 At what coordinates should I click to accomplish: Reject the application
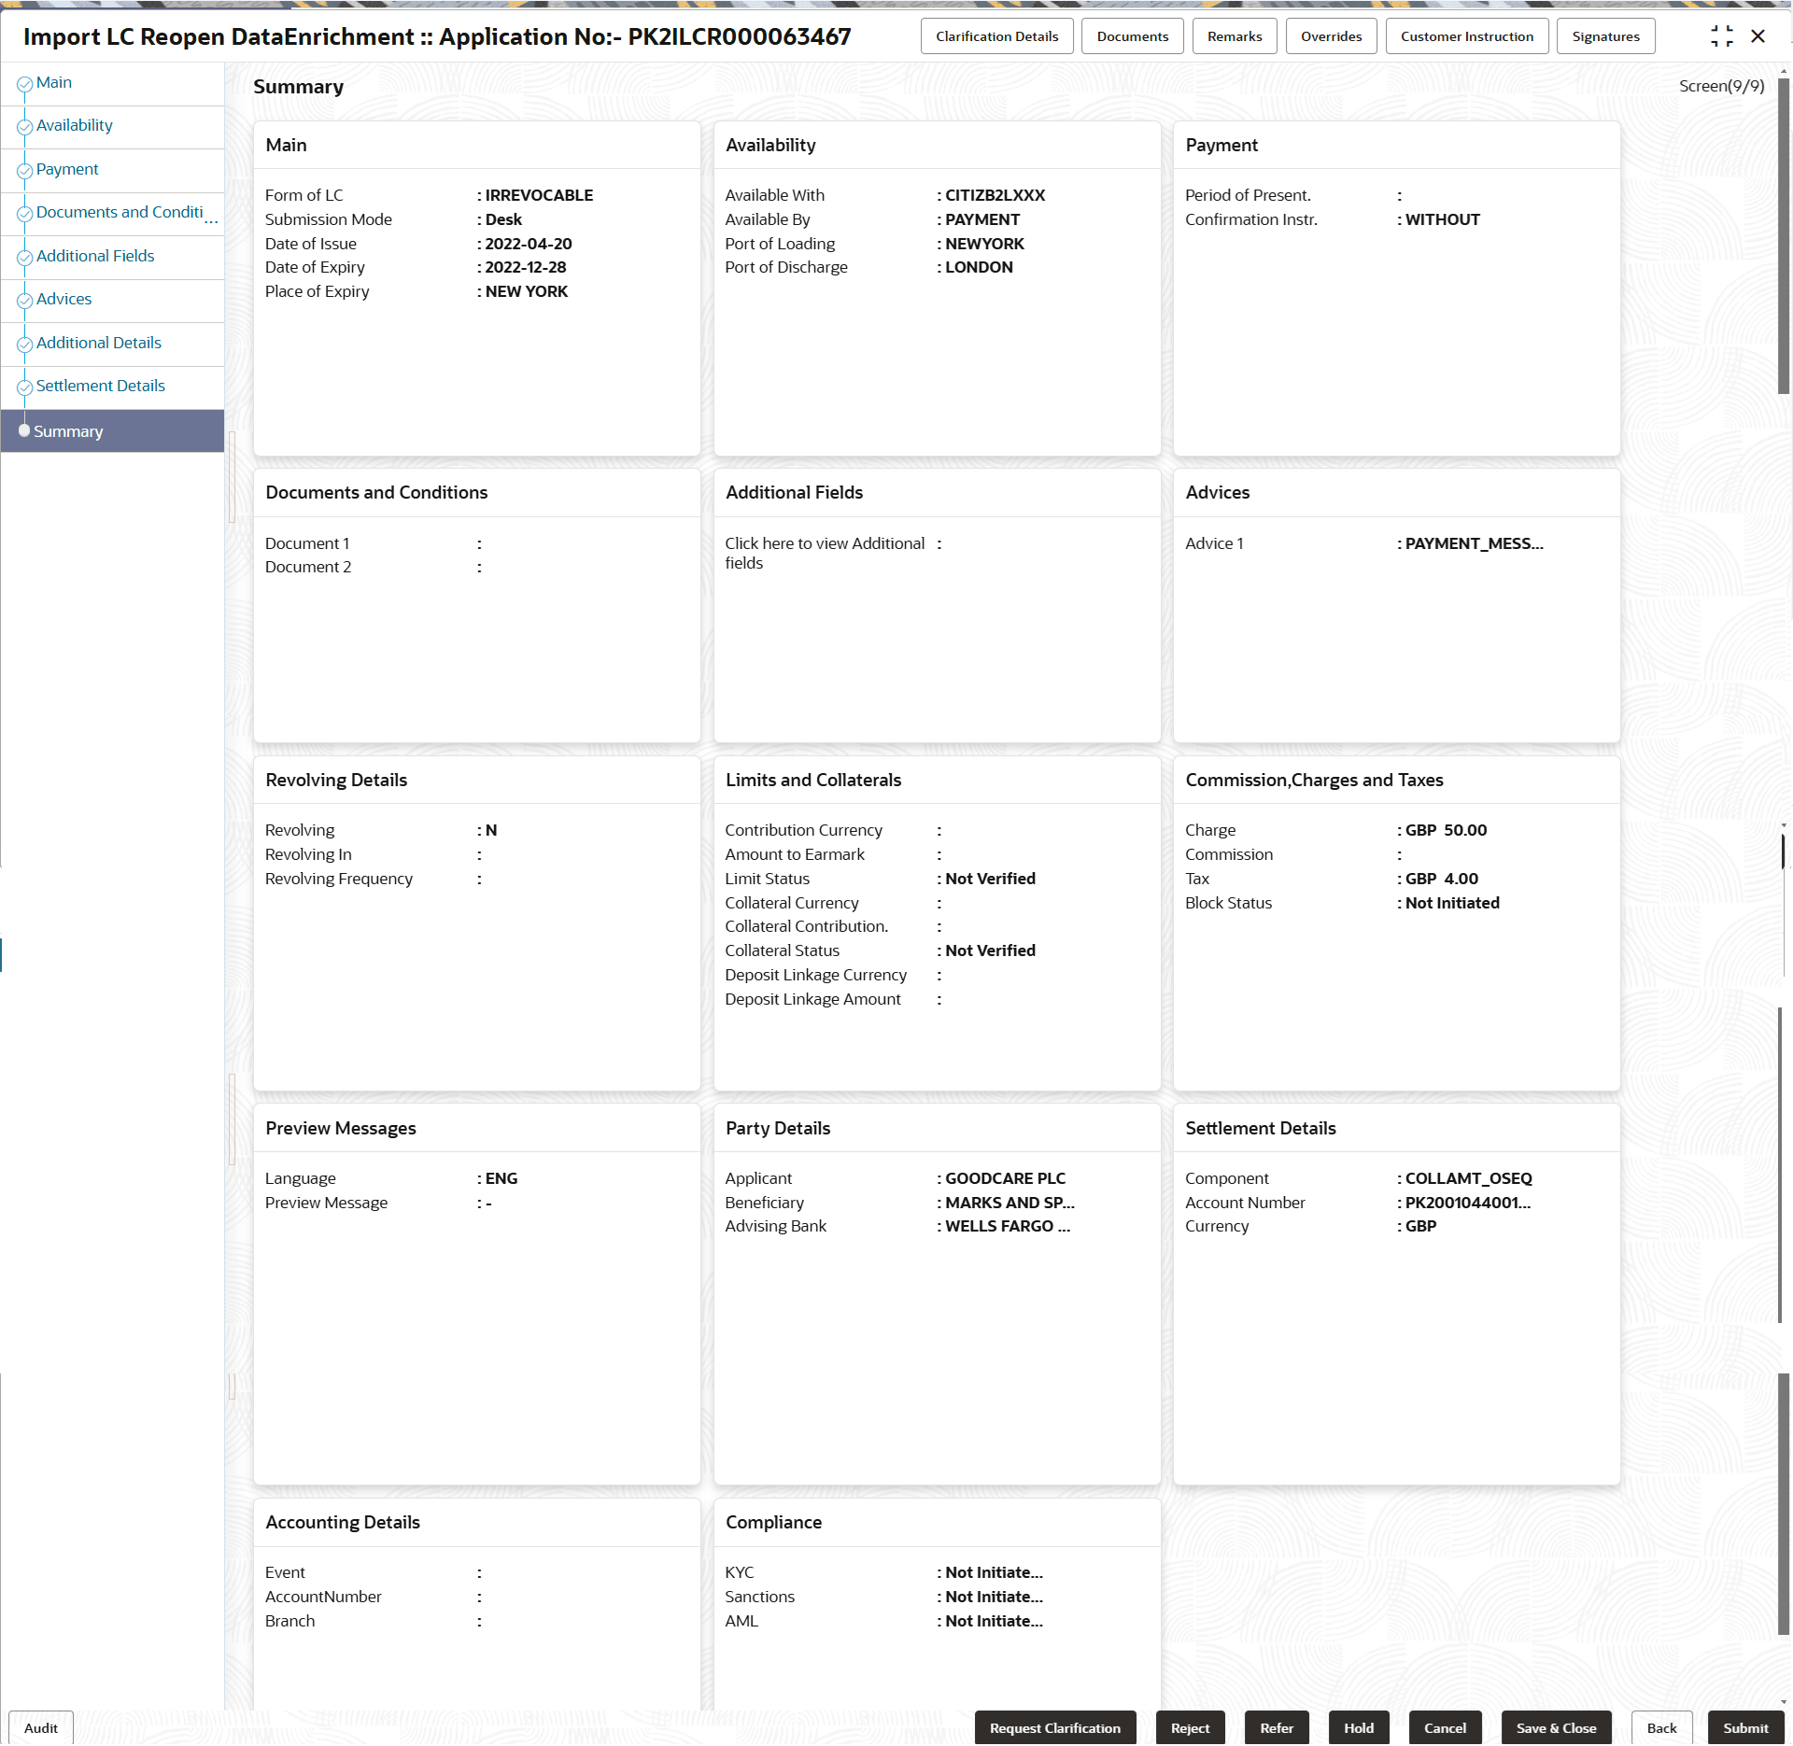1190,1728
